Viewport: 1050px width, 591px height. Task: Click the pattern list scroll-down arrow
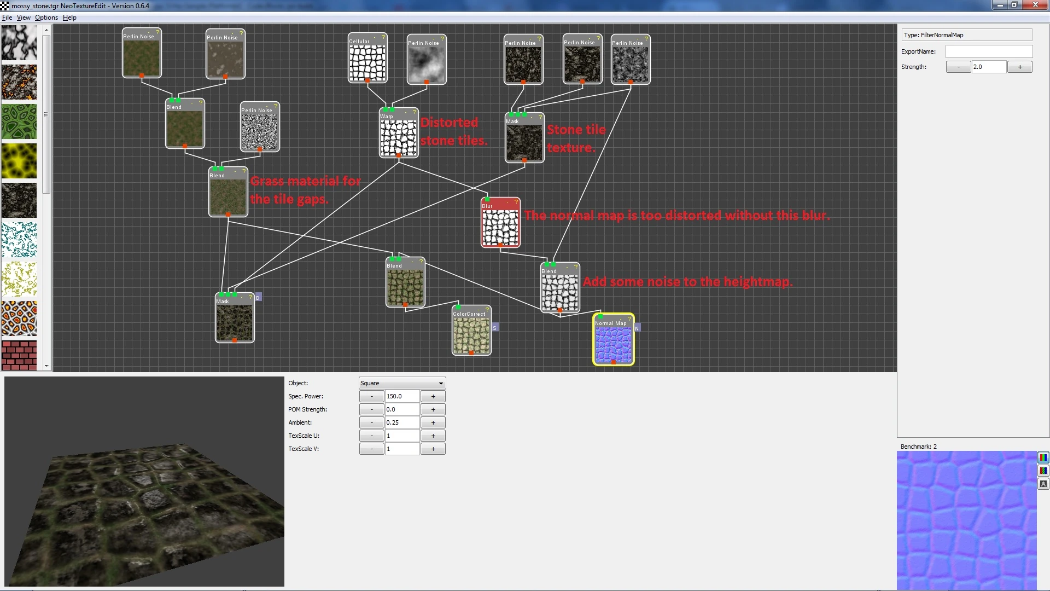pyautogui.click(x=46, y=366)
